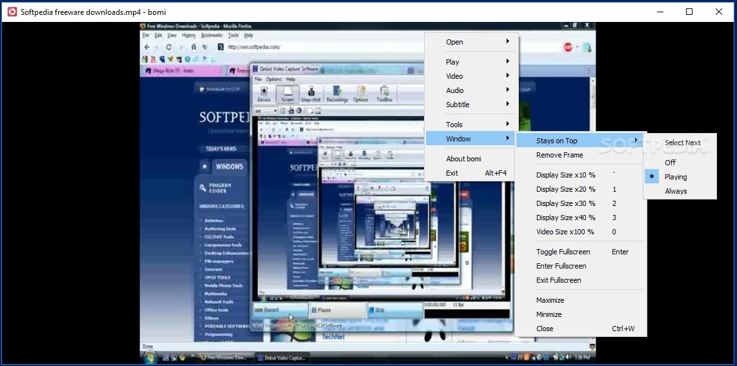Click the Snap-shot camera icon in Debut
Screen dimensions: 737x366
point(310,94)
